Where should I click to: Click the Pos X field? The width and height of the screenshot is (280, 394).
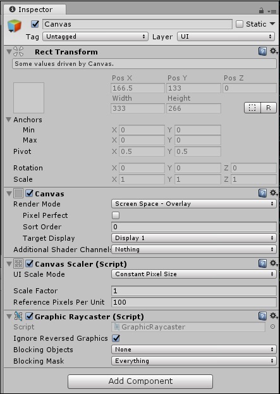138,88
